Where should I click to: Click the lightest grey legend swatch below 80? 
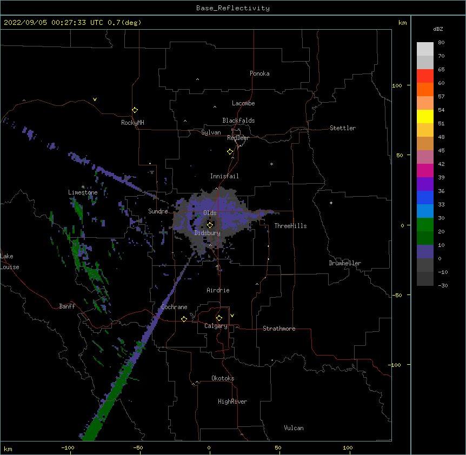(425, 49)
